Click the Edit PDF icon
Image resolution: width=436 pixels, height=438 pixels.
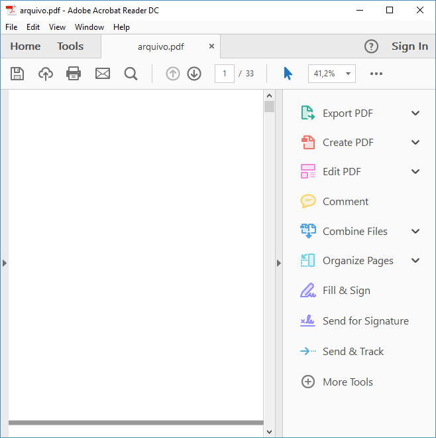tap(308, 171)
